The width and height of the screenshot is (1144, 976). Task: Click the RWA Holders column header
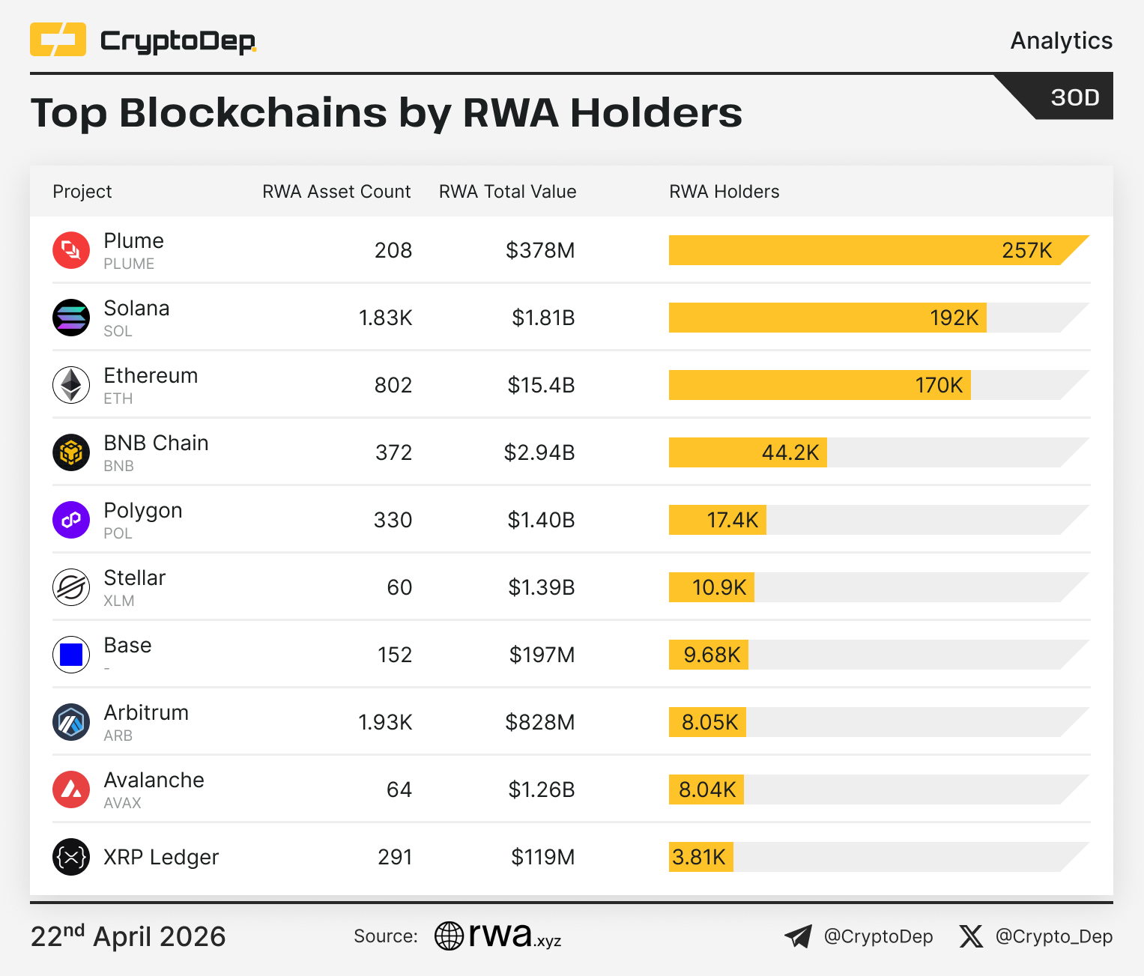[724, 192]
